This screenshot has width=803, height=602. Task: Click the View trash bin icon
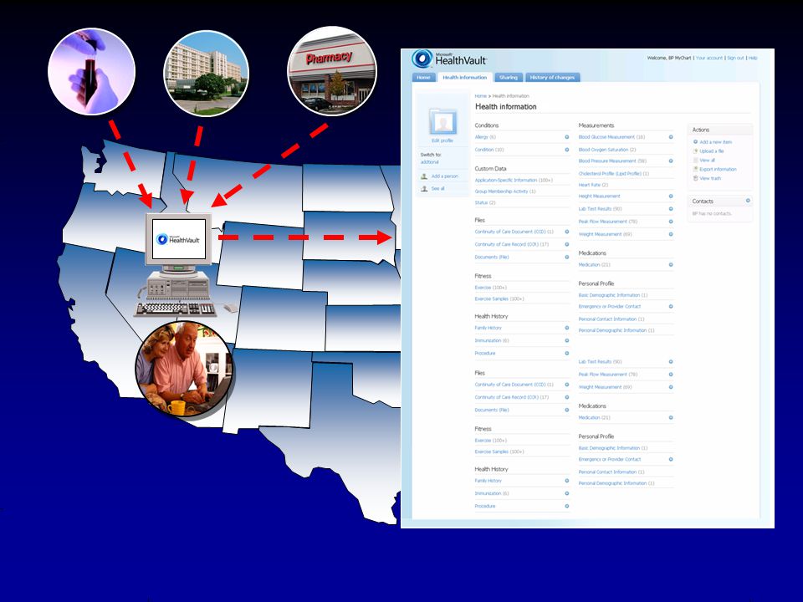click(x=695, y=178)
